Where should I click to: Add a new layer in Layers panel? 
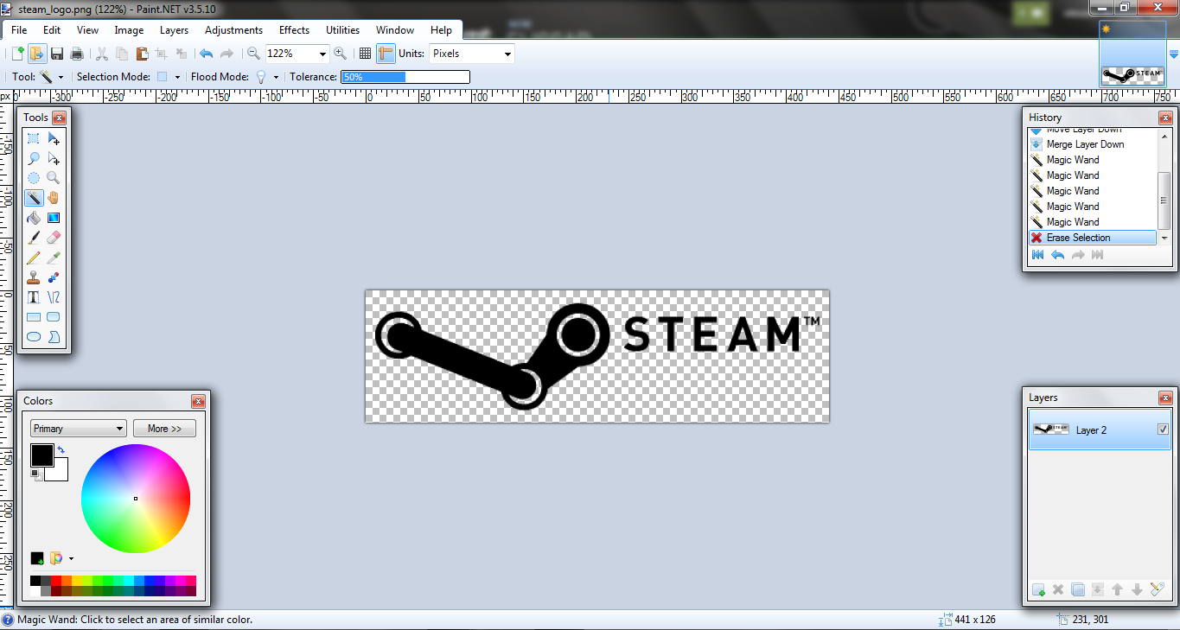coord(1038,590)
